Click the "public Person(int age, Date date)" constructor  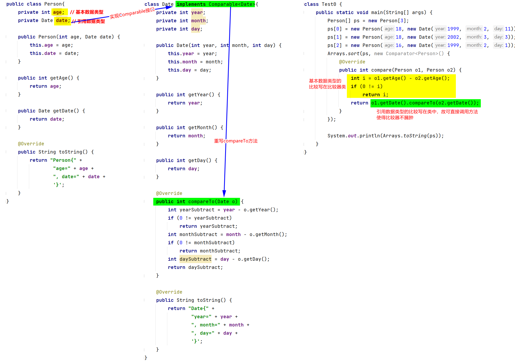69,37
